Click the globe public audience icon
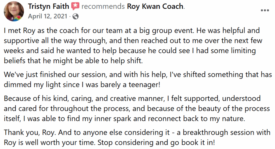This screenshot has height=149, width=275. point(76,16)
